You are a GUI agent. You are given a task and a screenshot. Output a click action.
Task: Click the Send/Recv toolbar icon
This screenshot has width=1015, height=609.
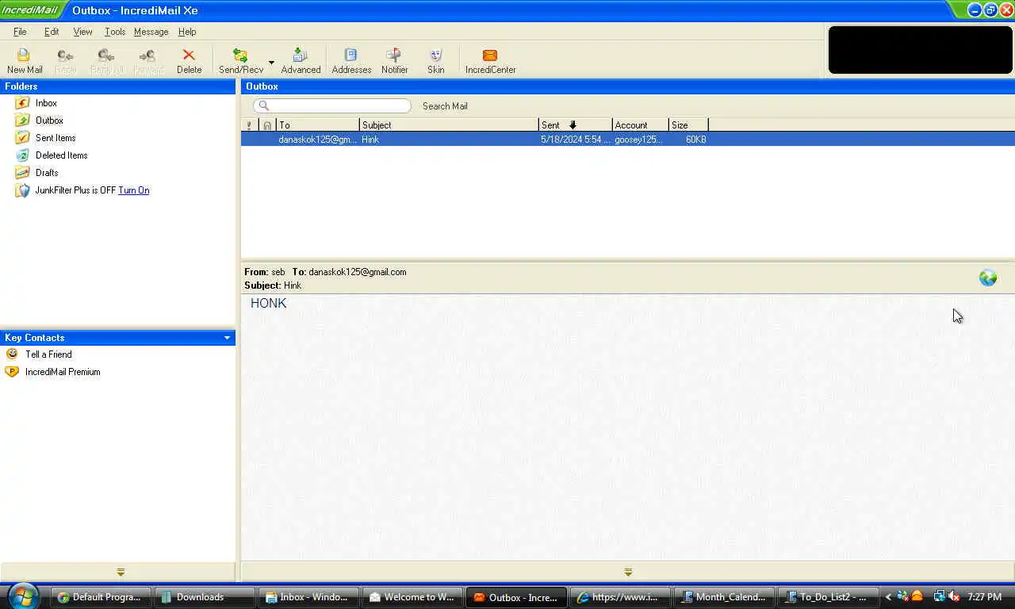240,61
